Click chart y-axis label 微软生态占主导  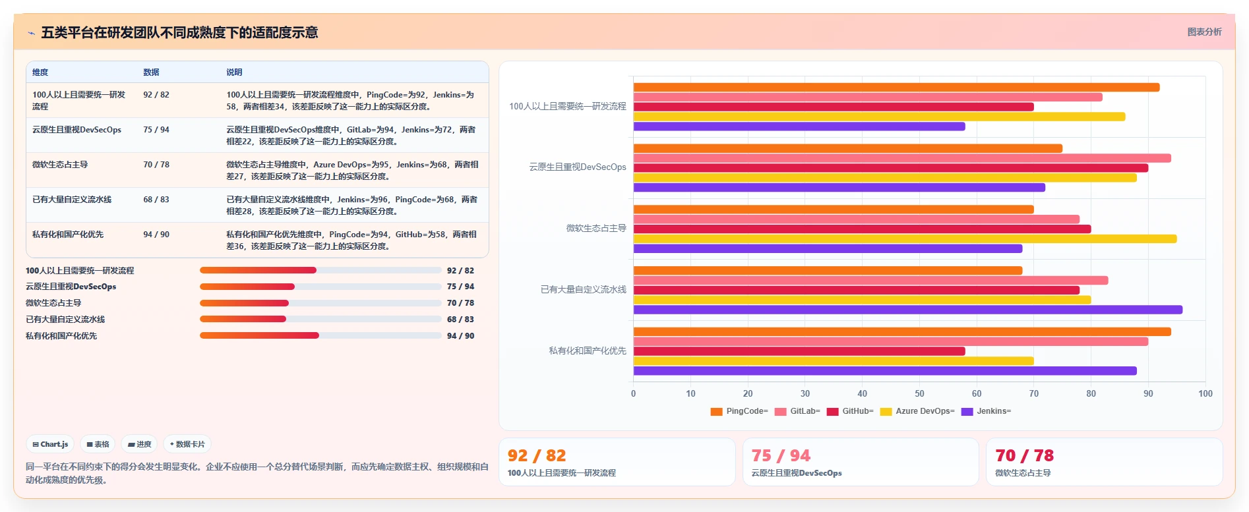click(x=596, y=228)
